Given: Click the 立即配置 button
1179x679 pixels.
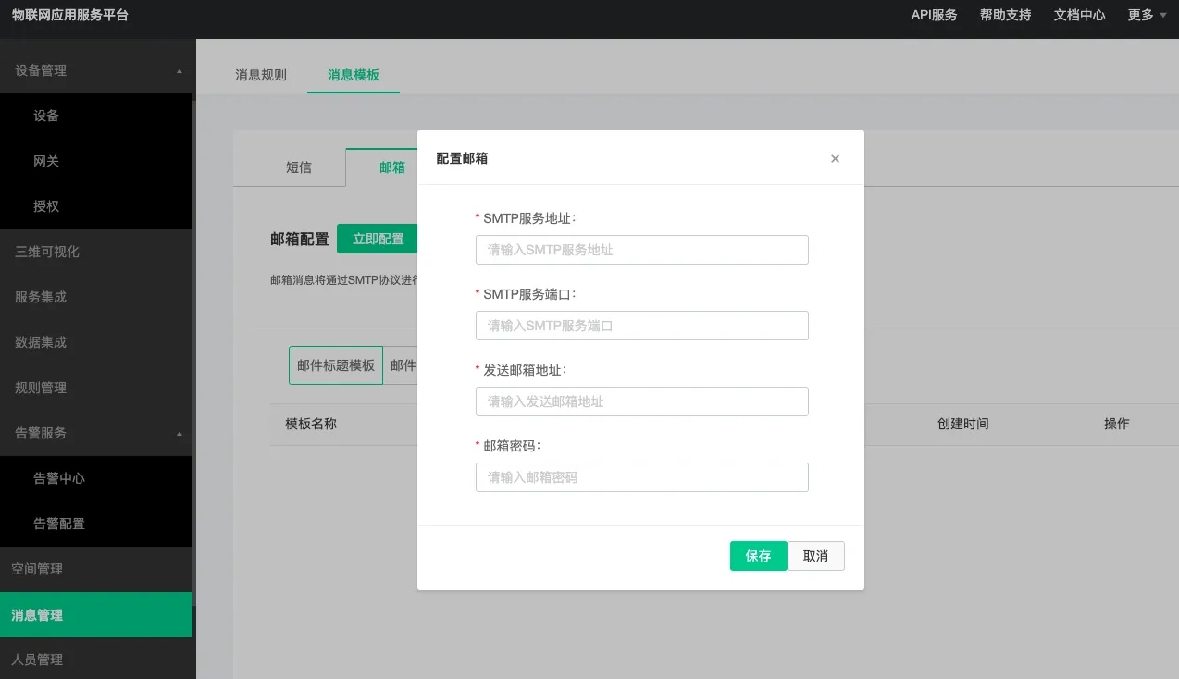Looking at the screenshot, I should coord(378,239).
